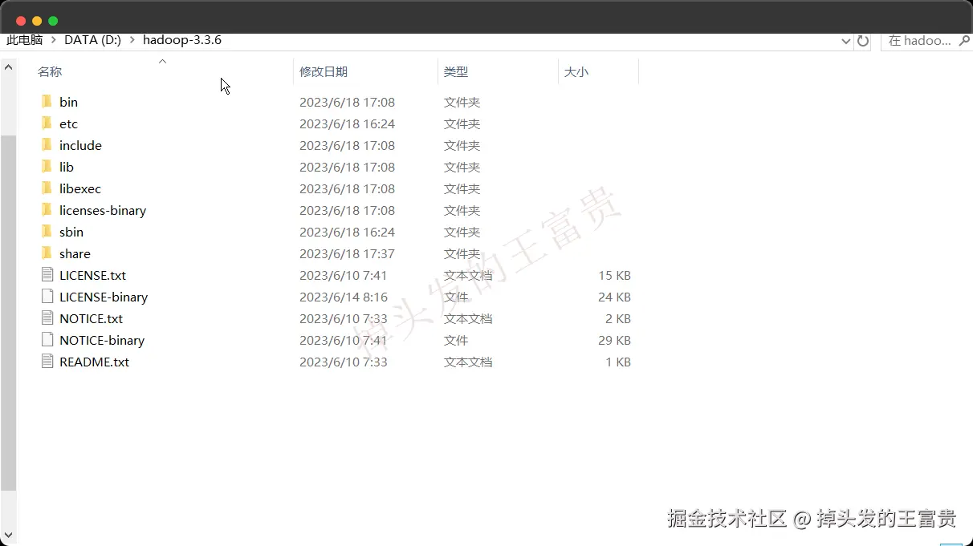This screenshot has height=546, width=973.
Task: Click the LICENSE.txt document icon
Action: coord(47,275)
